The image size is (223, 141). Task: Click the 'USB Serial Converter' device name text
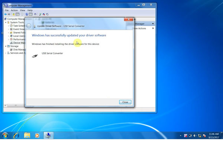coord(52,53)
